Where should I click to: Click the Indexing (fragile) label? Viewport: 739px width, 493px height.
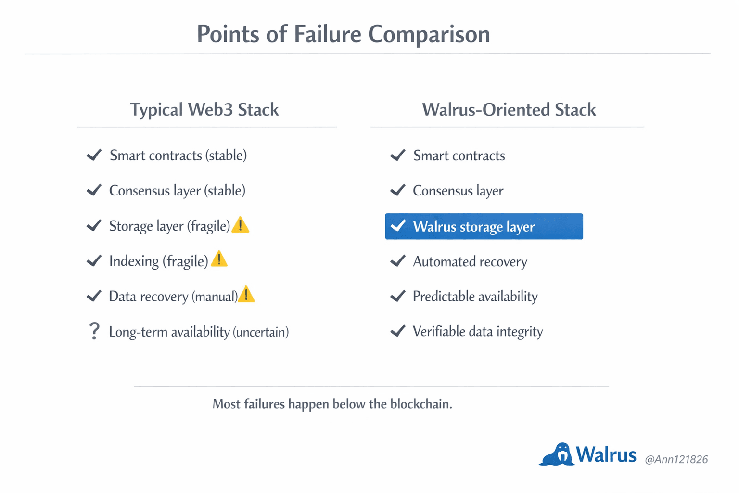(x=158, y=261)
